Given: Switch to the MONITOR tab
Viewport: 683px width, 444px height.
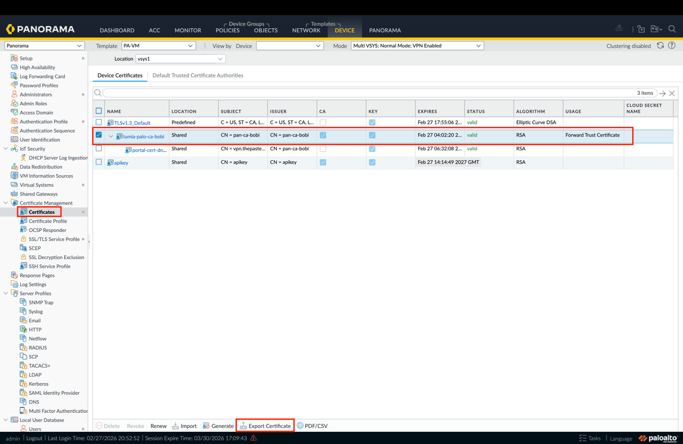Looking at the screenshot, I should click(188, 30).
